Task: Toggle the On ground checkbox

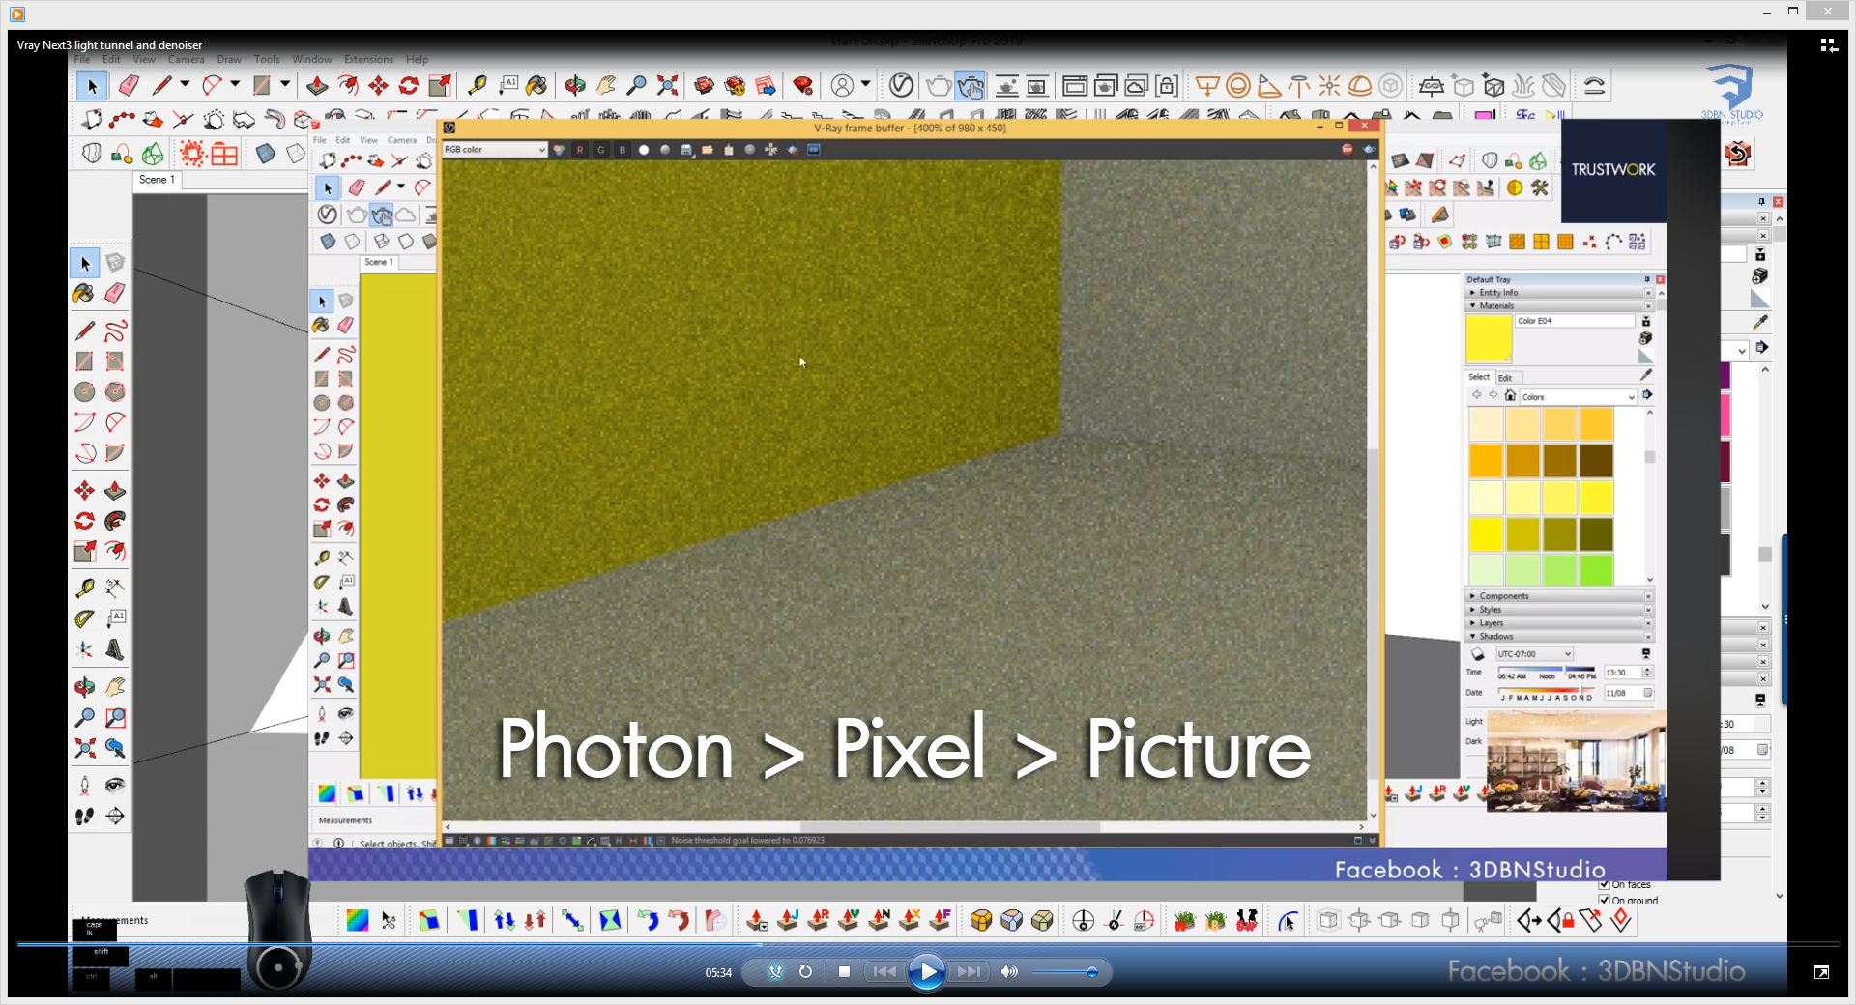Action: click(1605, 900)
